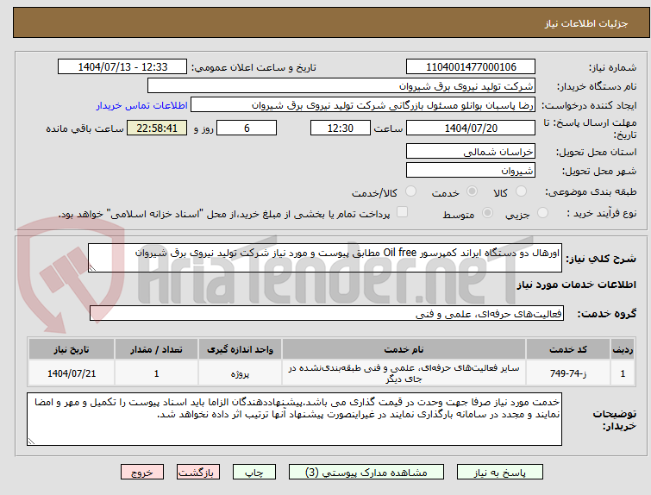
Task: Click the پاسخ به نیاز button
Action: click(x=500, y=473)
